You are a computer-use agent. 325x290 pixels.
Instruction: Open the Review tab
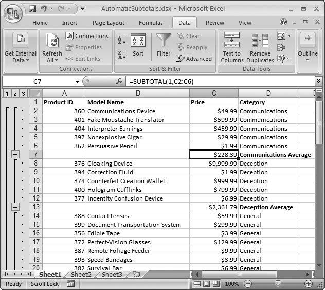[x=215, y=23]
